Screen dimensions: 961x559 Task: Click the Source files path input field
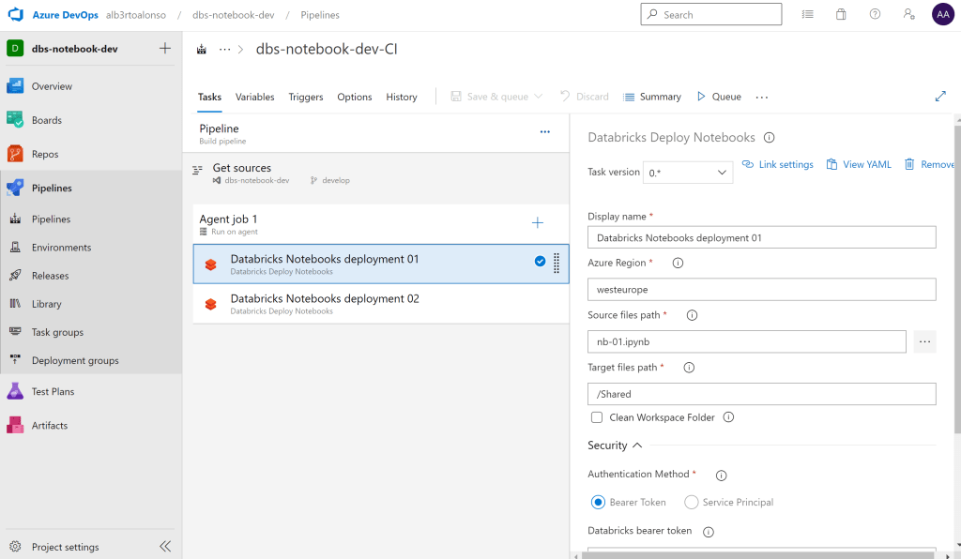coord(746,341)
